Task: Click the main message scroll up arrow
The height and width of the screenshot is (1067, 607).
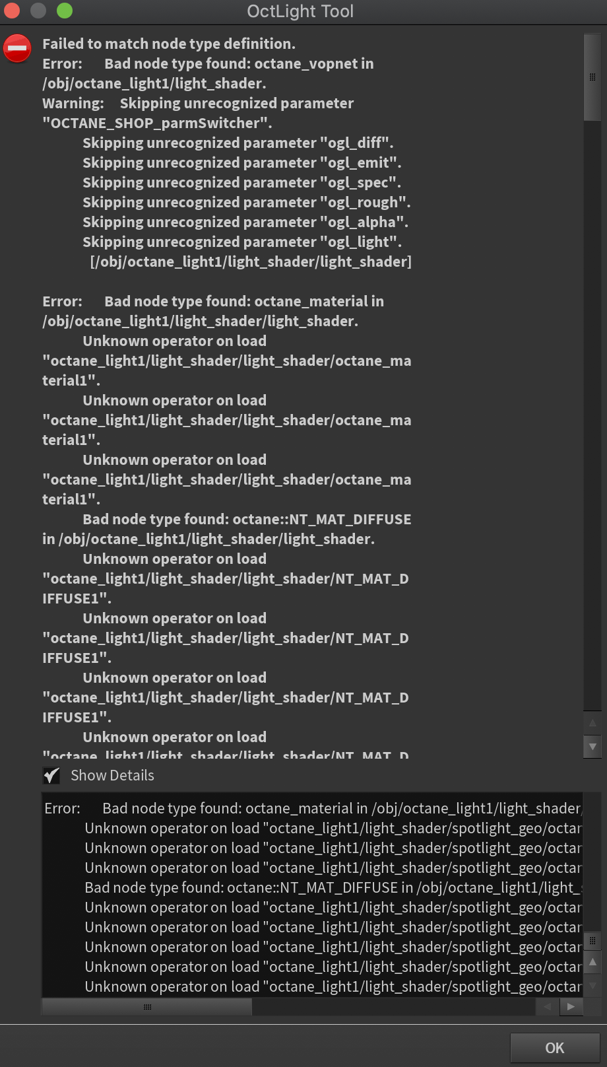Action: point(592,722)
